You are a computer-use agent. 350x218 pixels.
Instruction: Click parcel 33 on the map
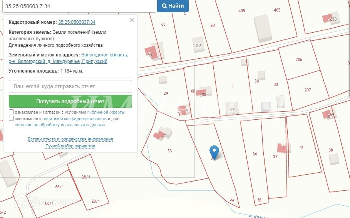[x=169, y=151]
